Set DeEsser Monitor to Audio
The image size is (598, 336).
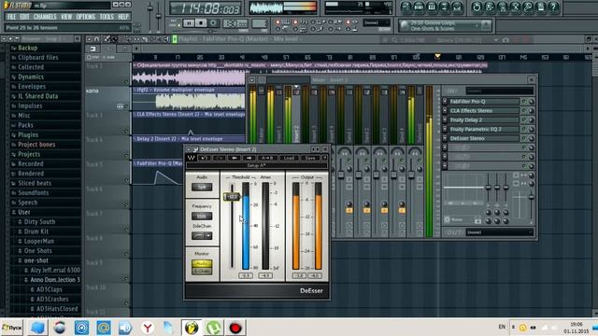[202, 263]
